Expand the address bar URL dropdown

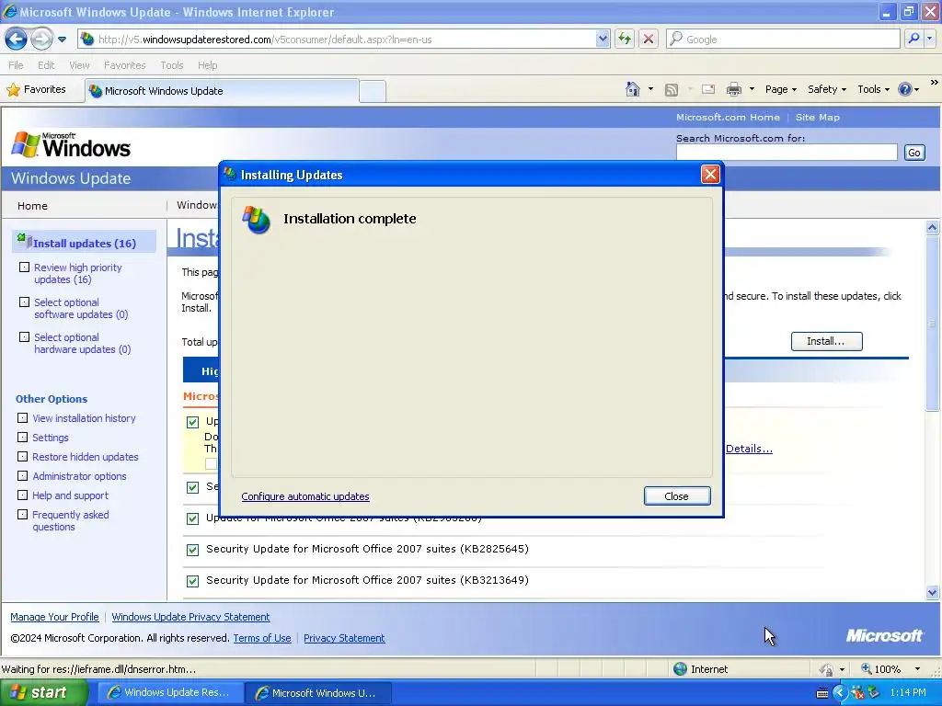click(603, 39)
